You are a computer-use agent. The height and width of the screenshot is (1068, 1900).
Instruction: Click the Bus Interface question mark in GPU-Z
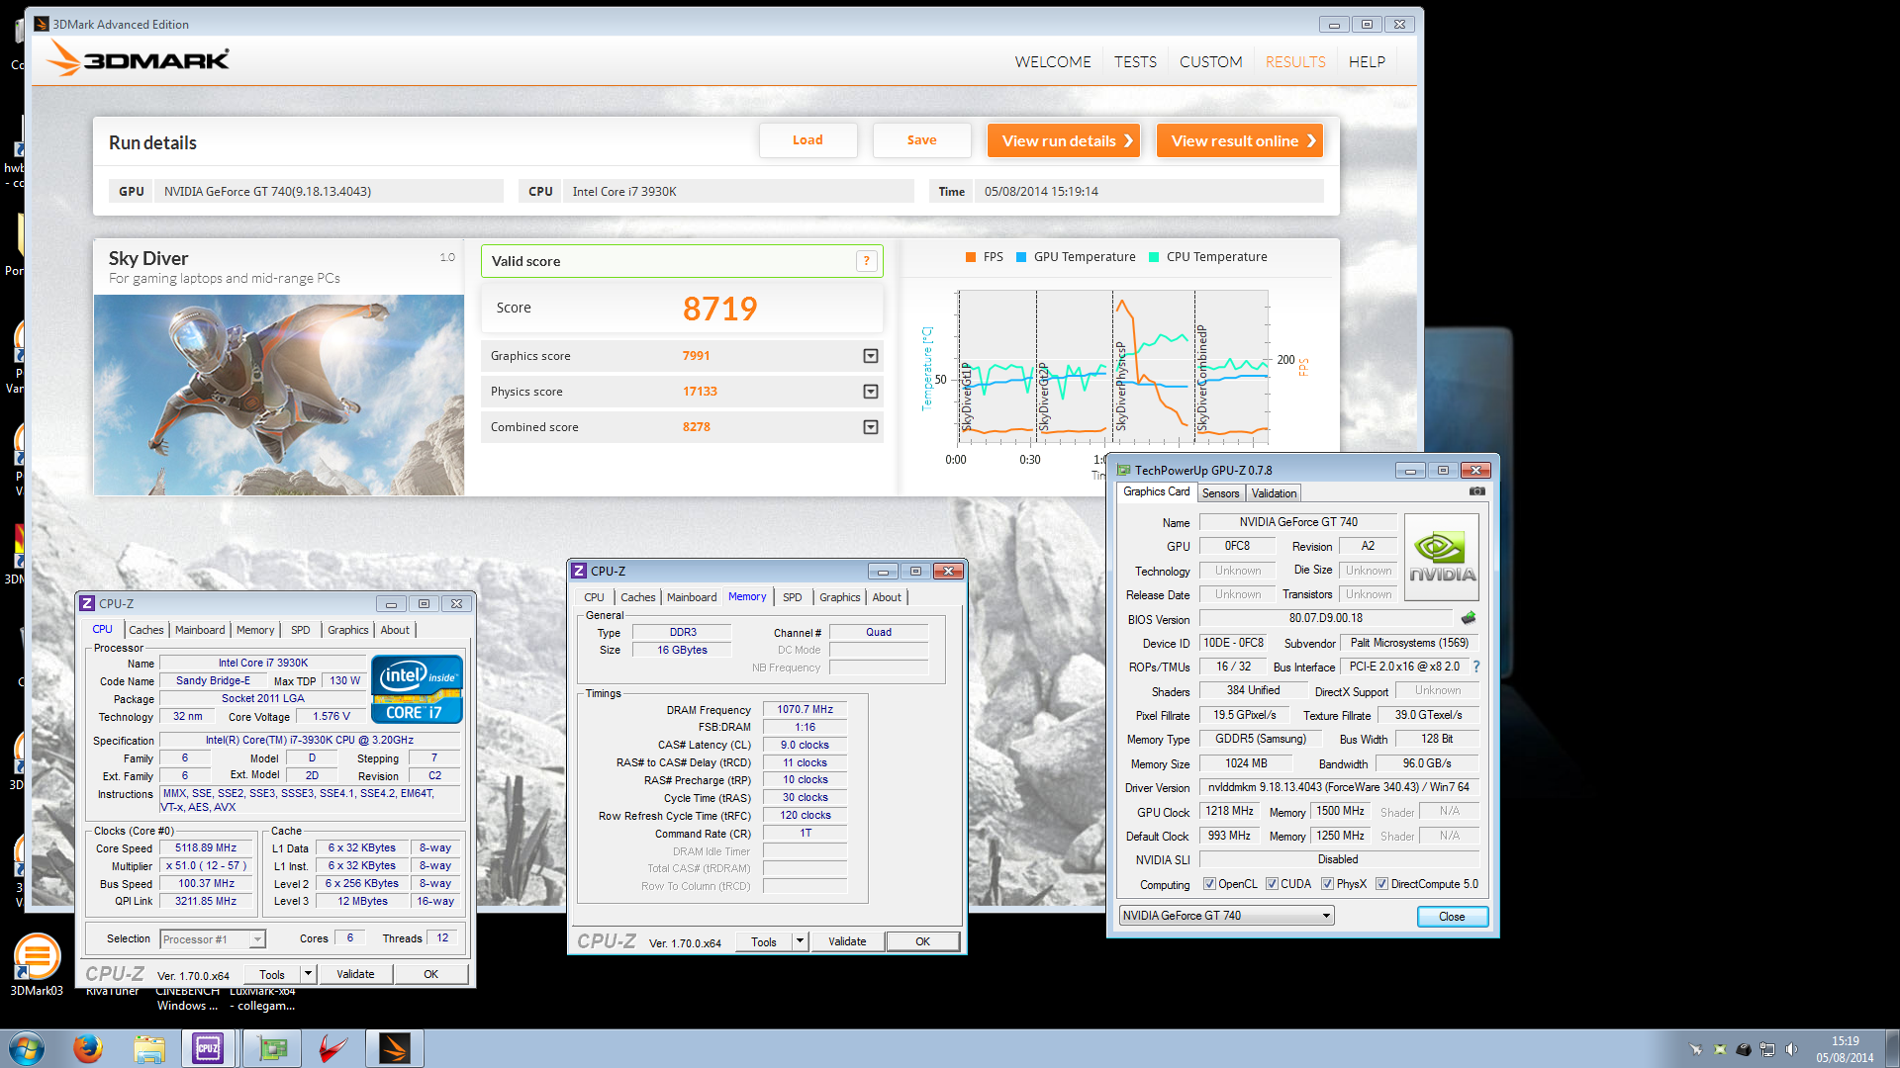[1476, 667]
